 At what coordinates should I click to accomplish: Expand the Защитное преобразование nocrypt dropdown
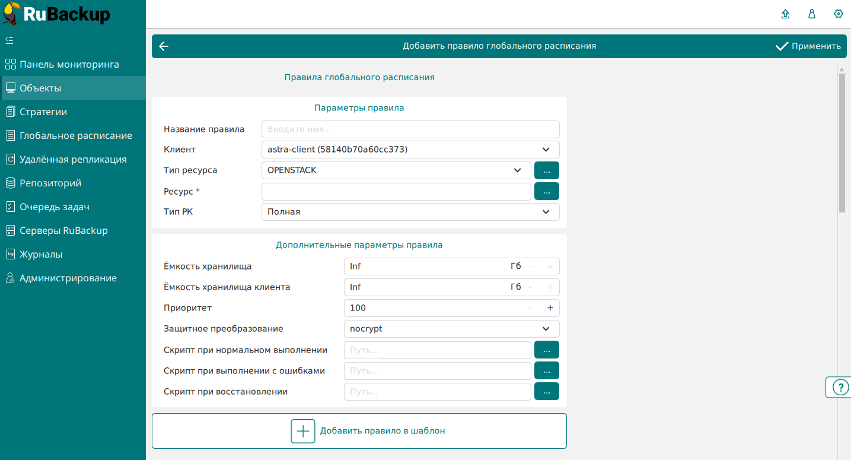[x=452, y=329]
